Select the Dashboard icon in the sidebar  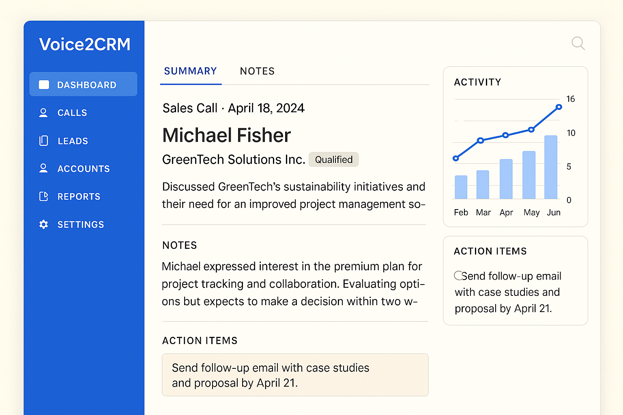pyautogui.click(x=44, y=84)
